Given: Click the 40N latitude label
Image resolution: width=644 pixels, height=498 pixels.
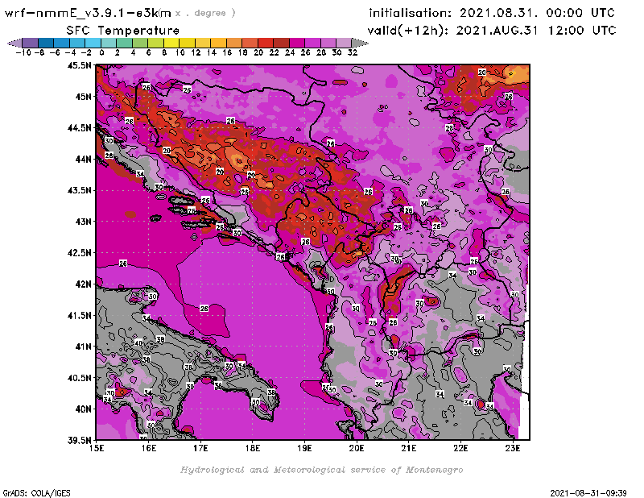Looking at the screenshot, I should click(x=84, y=409).
